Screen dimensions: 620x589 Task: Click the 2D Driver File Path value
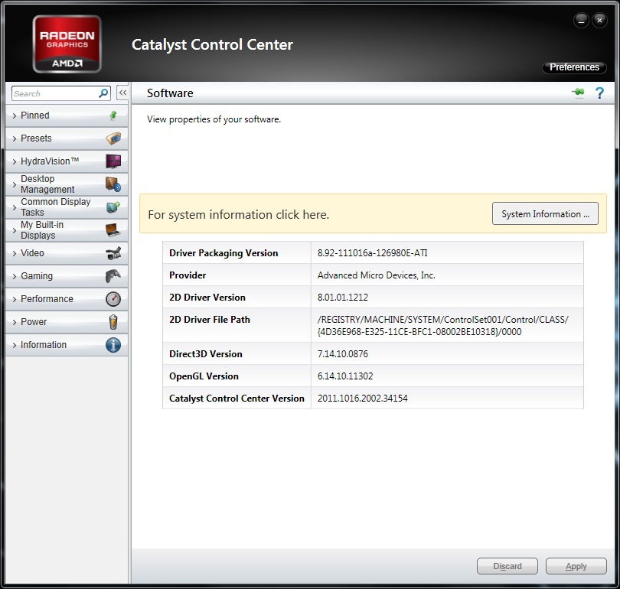(x=443, y=325)
